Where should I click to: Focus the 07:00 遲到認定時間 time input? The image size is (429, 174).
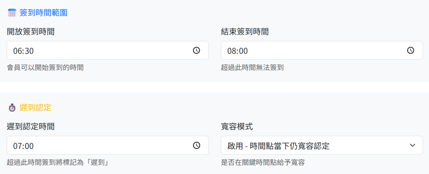point(96,146)
